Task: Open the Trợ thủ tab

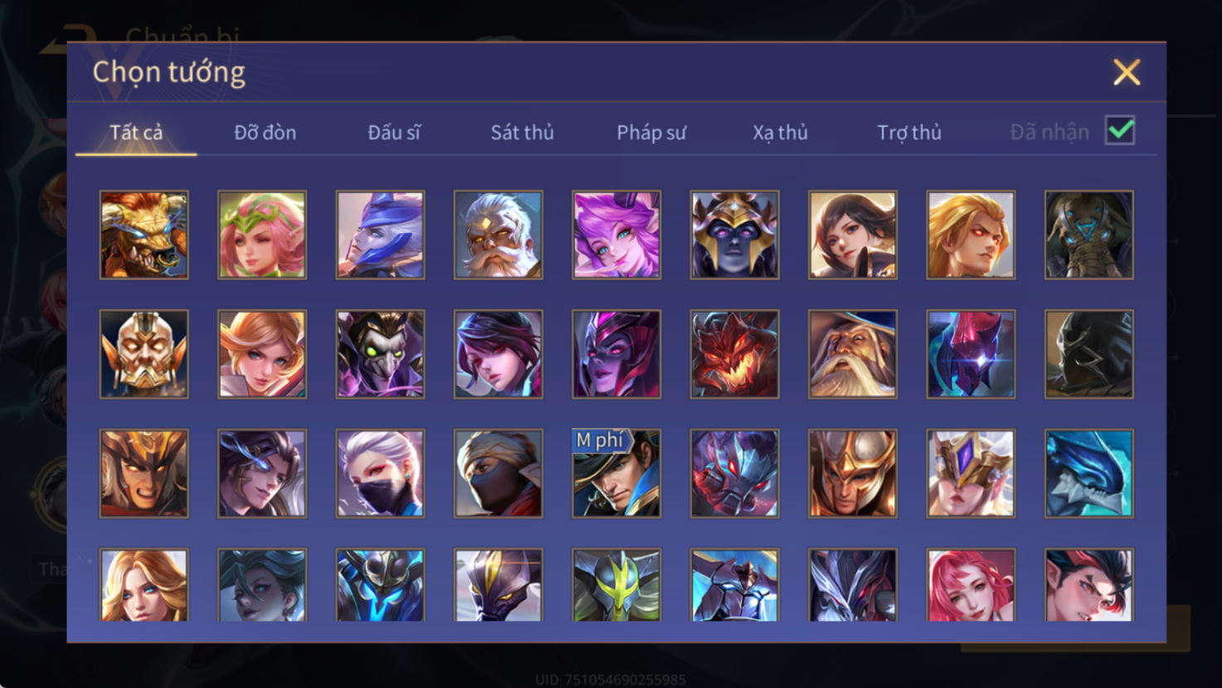Action: [909, 133]
